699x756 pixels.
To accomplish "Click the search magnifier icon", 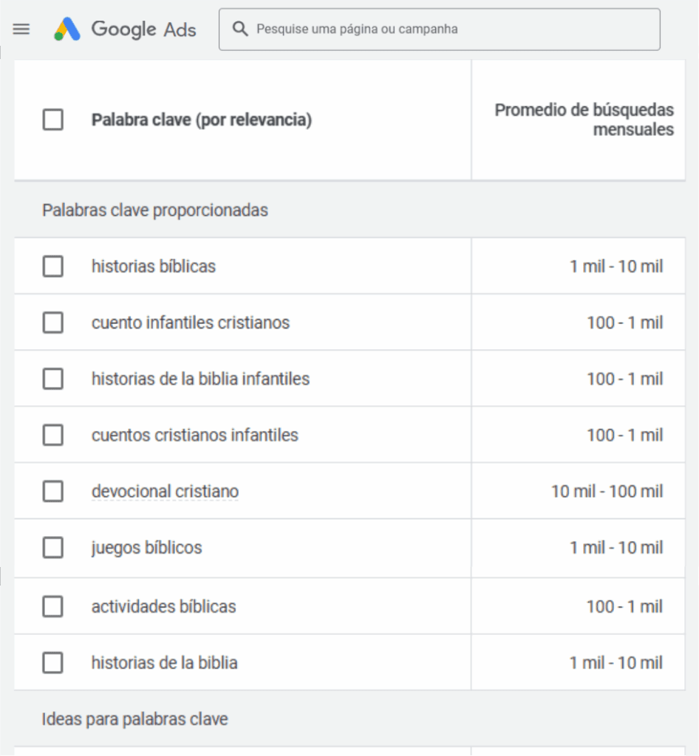I will [239, 30].
